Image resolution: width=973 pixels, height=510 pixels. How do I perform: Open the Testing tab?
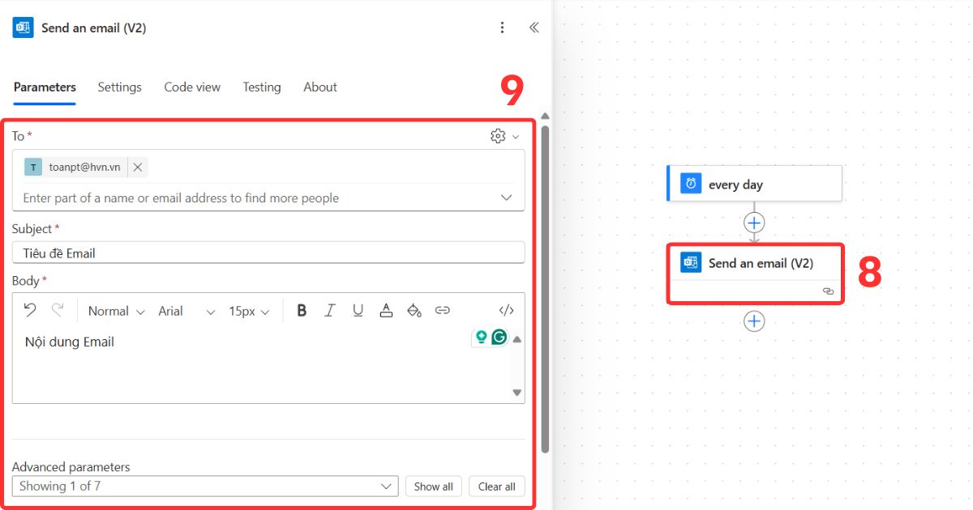coord(261,87)
